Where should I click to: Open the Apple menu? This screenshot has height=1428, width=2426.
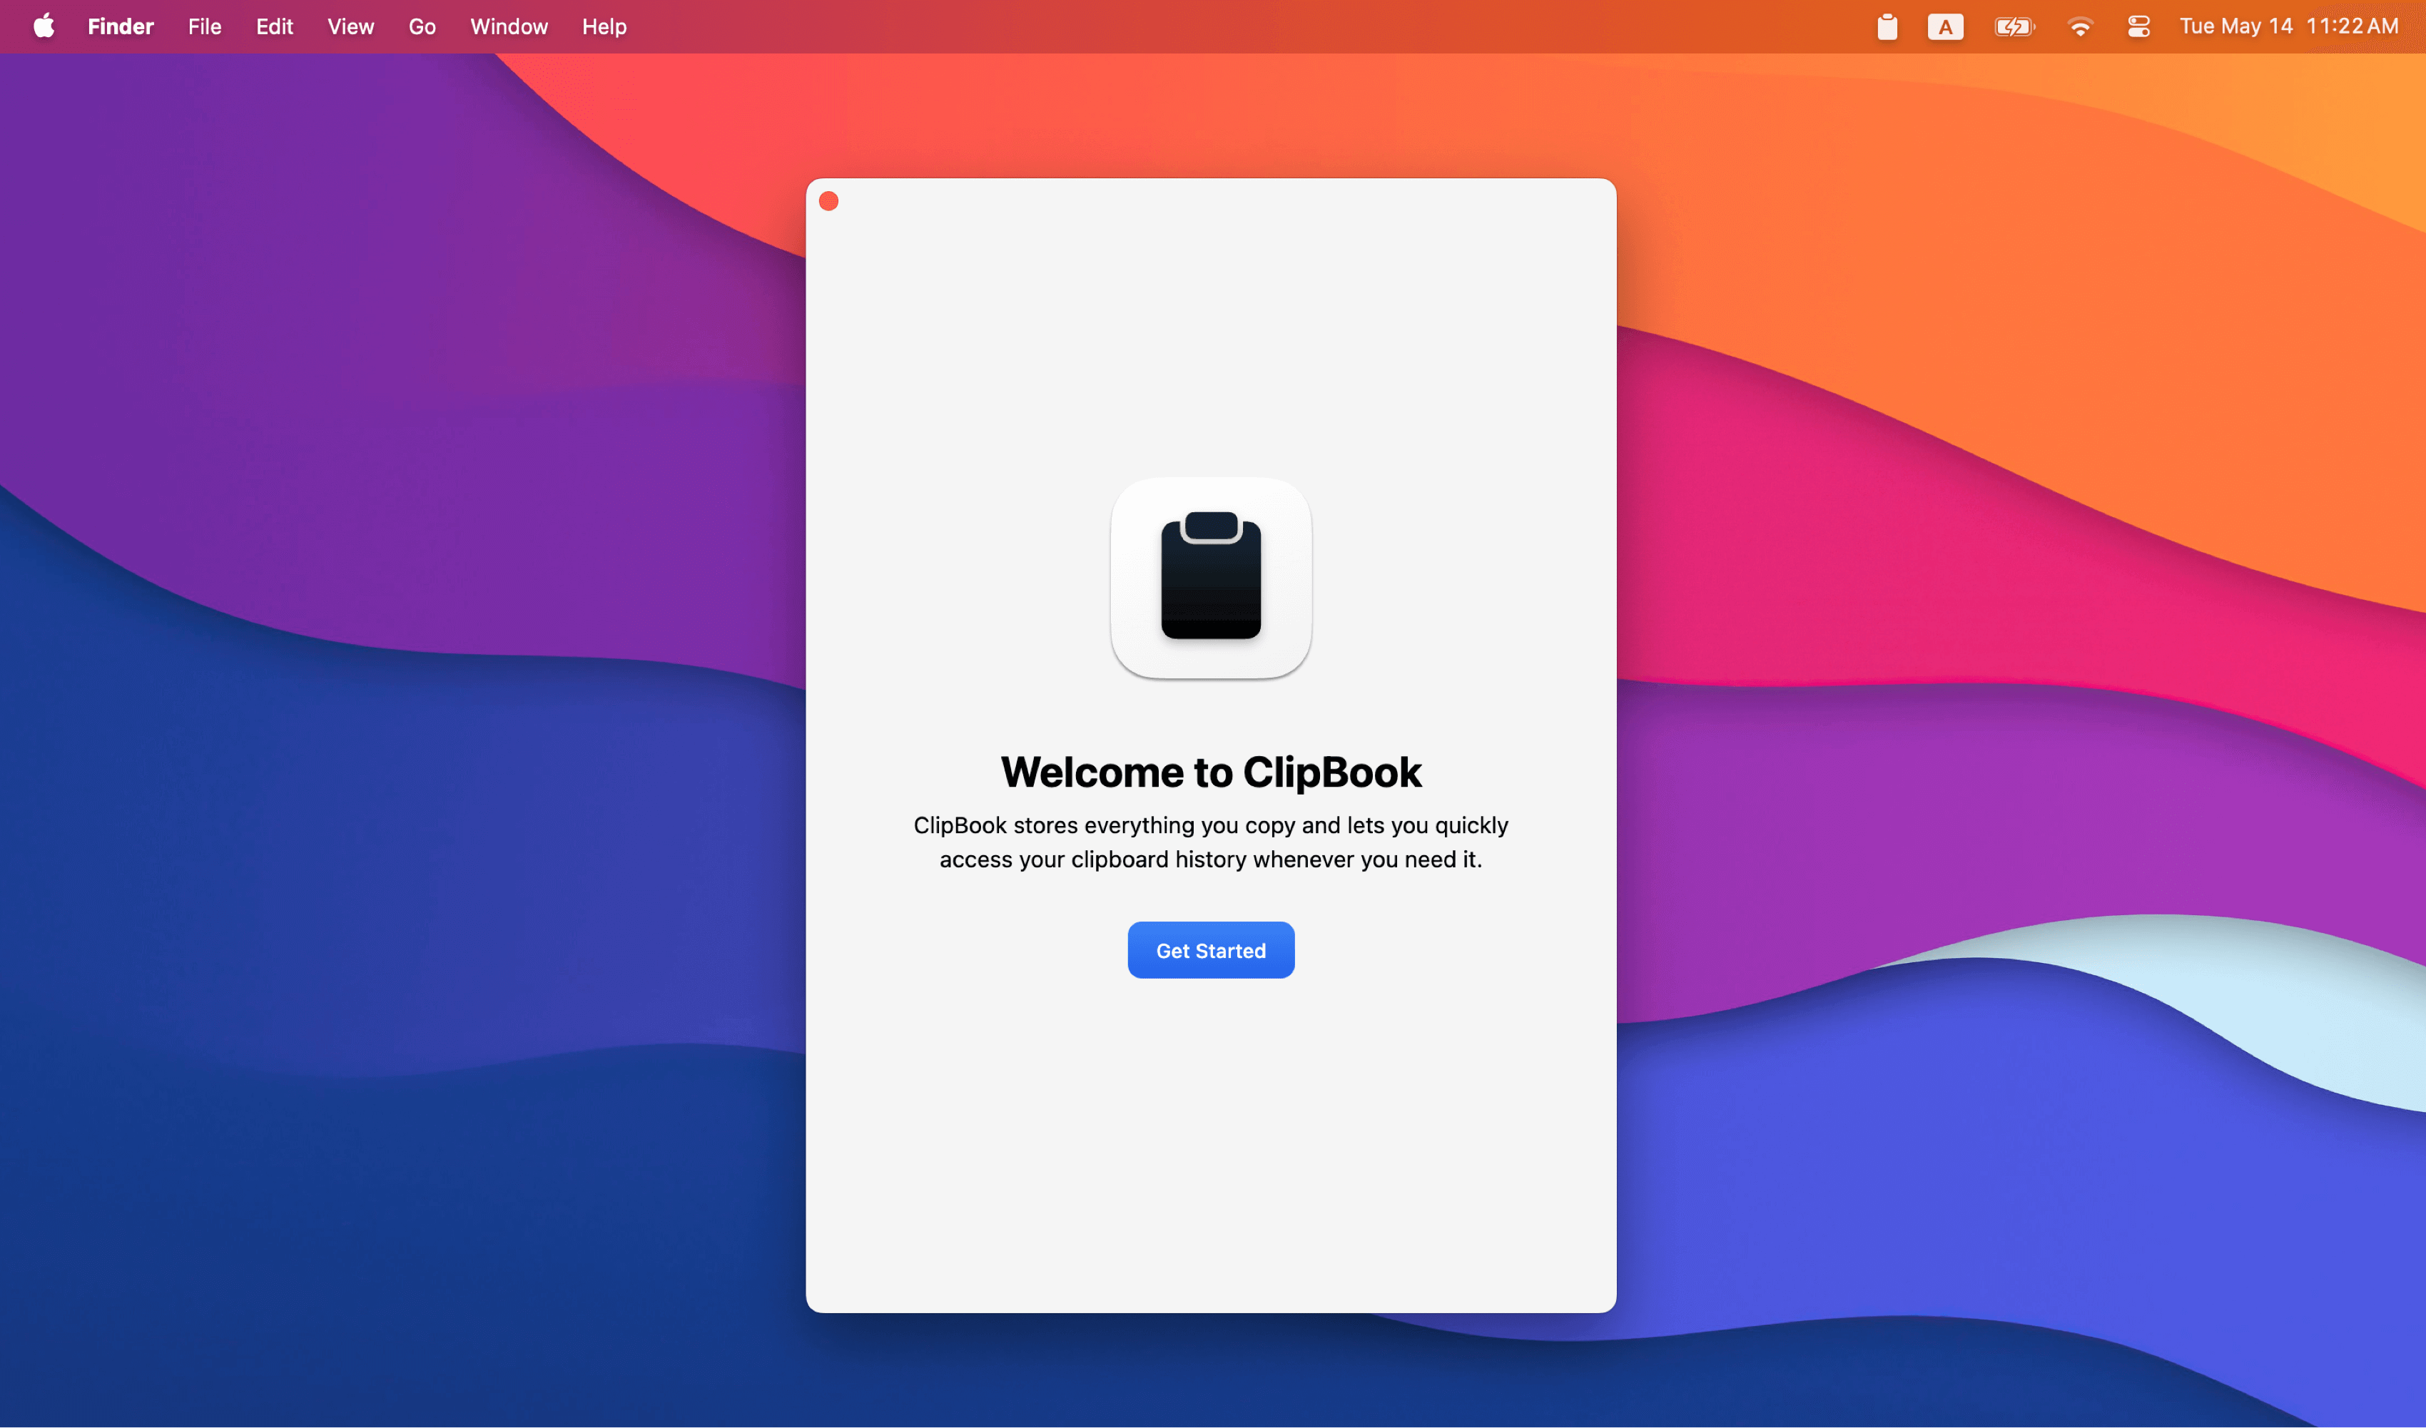44,26
